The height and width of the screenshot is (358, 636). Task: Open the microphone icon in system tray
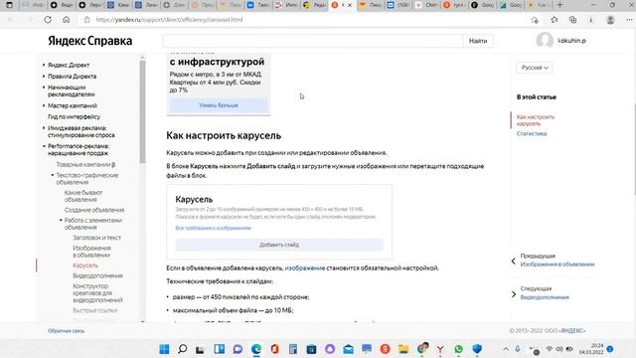pyautogui.click(x=518, y=349)
